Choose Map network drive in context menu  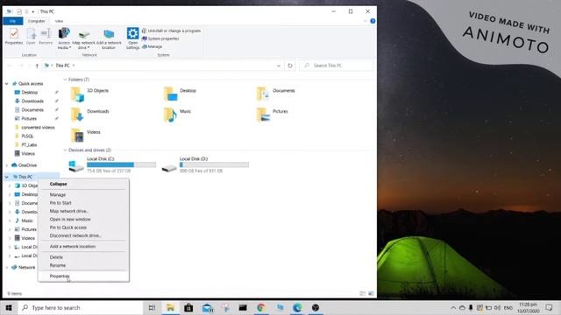coord(83,211)
